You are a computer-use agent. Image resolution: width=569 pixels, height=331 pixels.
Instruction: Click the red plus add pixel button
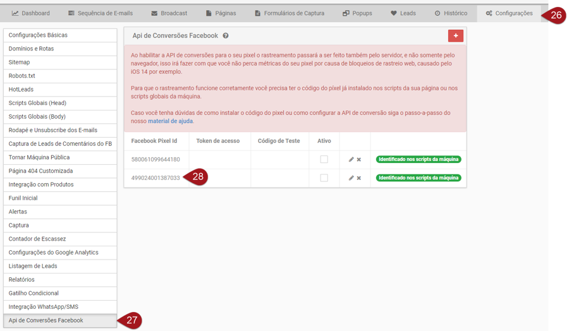455,36
